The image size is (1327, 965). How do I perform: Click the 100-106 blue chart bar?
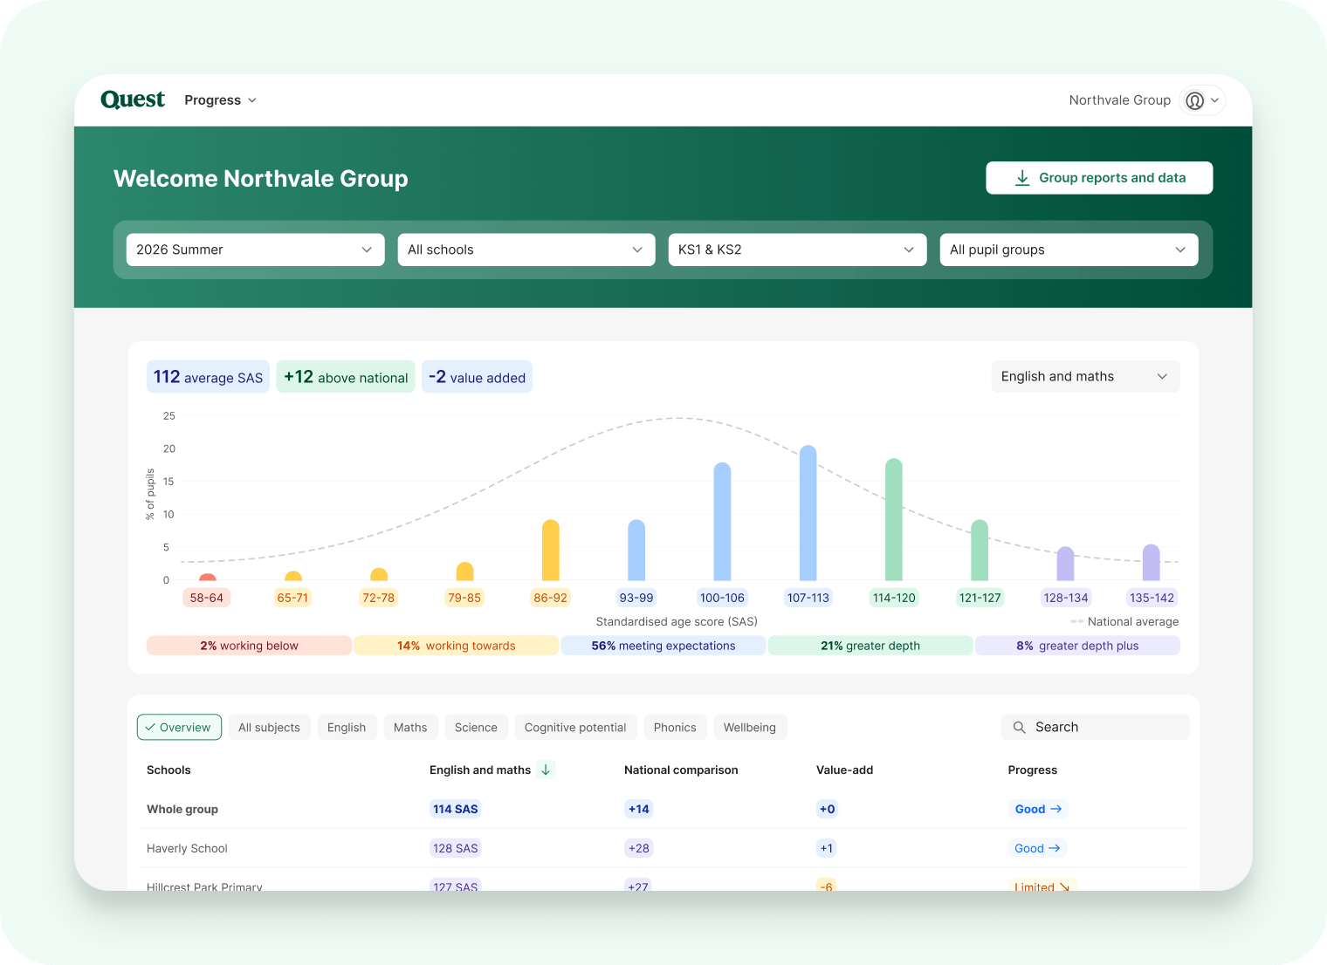722,522
